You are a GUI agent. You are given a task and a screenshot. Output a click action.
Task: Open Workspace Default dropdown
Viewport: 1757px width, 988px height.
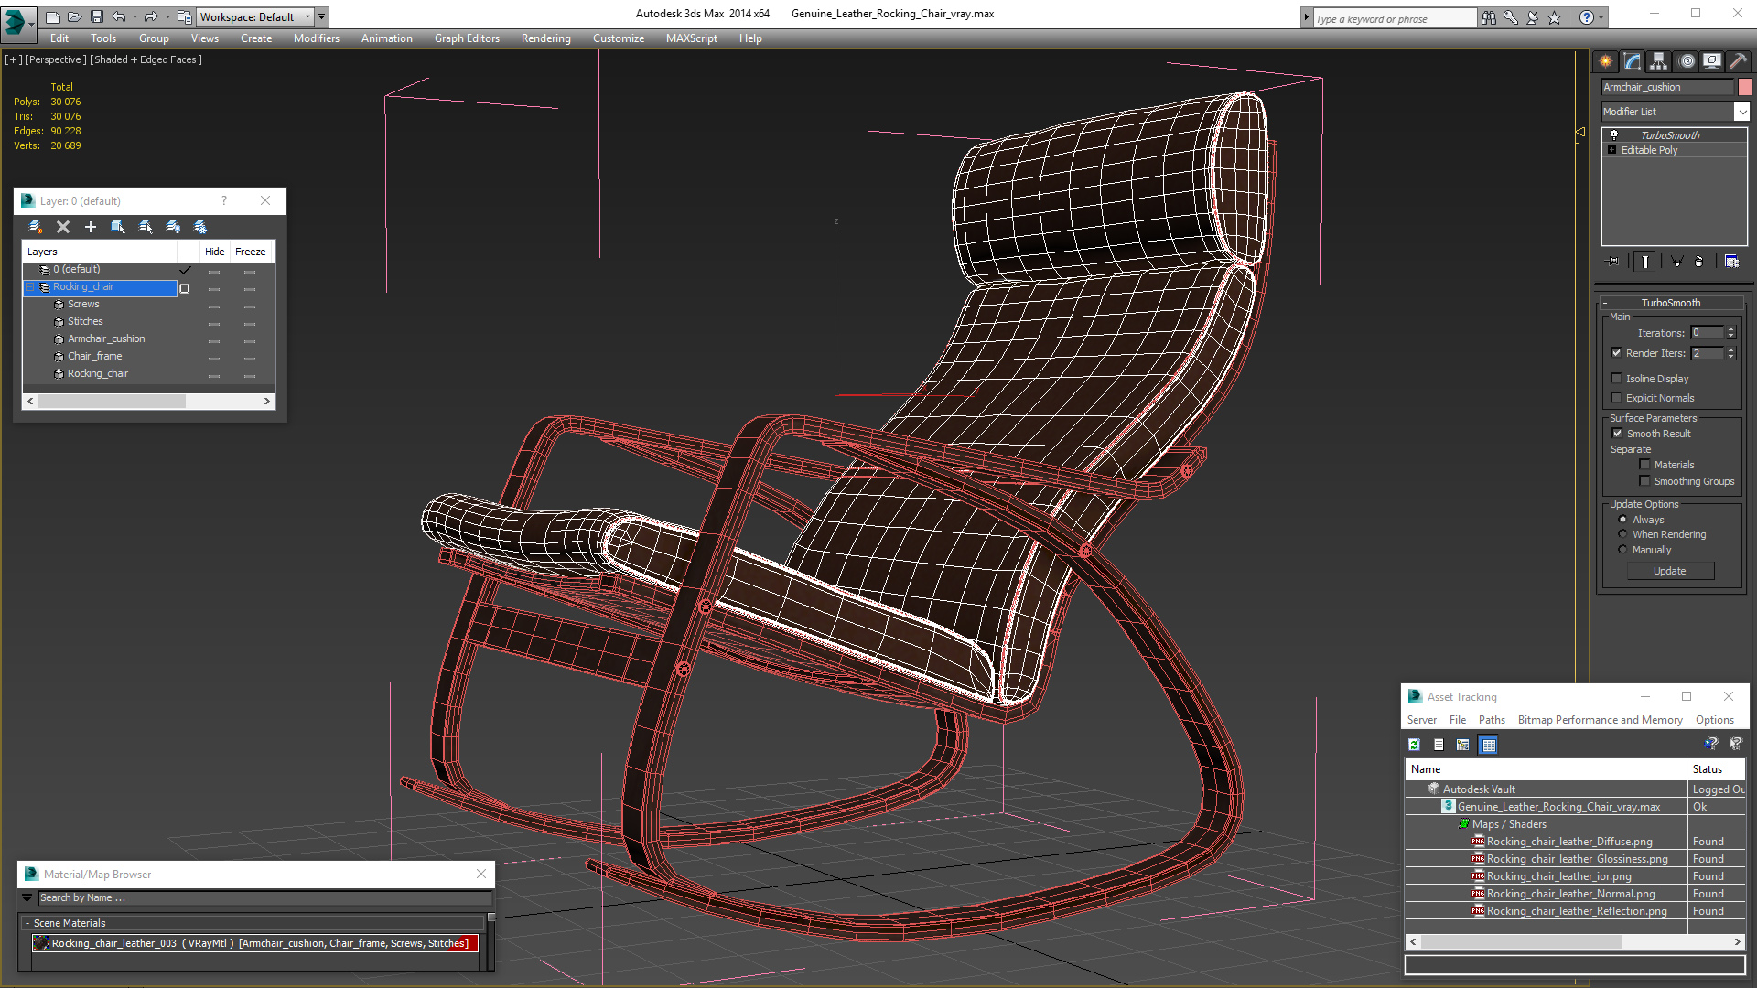[255, 16]
